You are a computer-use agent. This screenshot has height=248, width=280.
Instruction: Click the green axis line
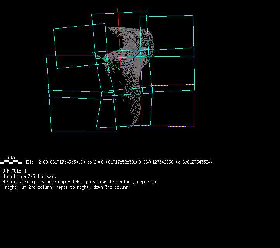pos(107,61)
